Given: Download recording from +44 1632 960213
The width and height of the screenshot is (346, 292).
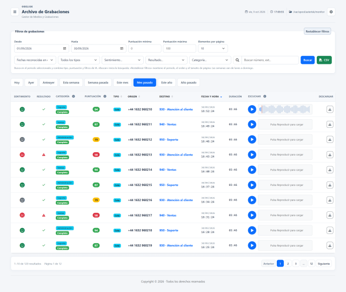Looking at the screenshot, I should point(330,155).
